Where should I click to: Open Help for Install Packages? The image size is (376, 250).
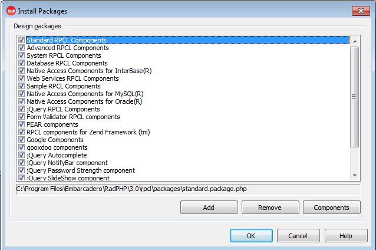click(x=346, y=236)
